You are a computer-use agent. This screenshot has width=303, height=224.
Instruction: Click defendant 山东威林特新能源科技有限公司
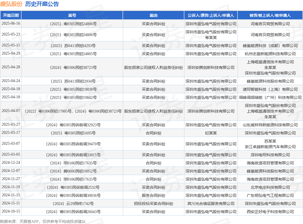coord(270,125)
